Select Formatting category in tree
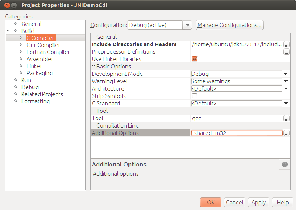This screenshot has width=296, height=210. [35, 101]
